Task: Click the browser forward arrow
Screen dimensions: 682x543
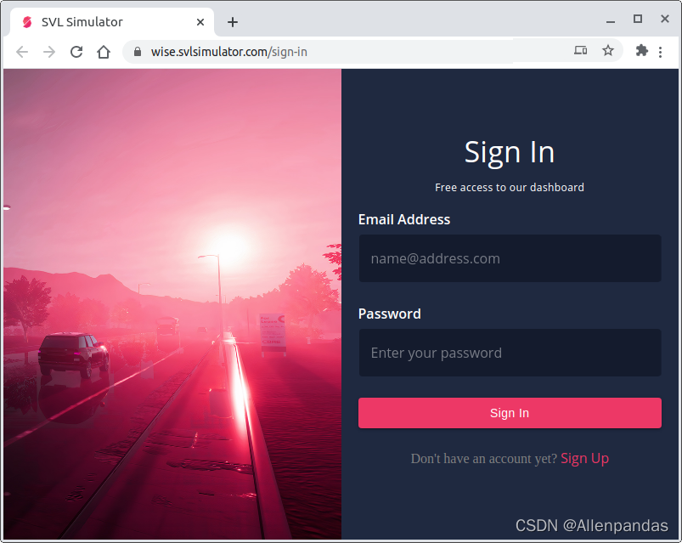Action: pos(49,52)
